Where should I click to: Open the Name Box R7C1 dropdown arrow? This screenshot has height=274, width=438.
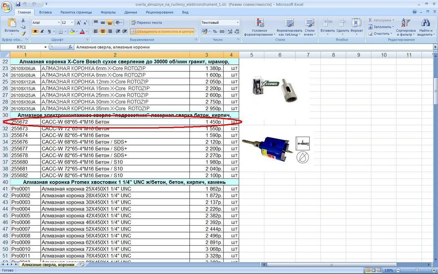(x=45, y=47)
